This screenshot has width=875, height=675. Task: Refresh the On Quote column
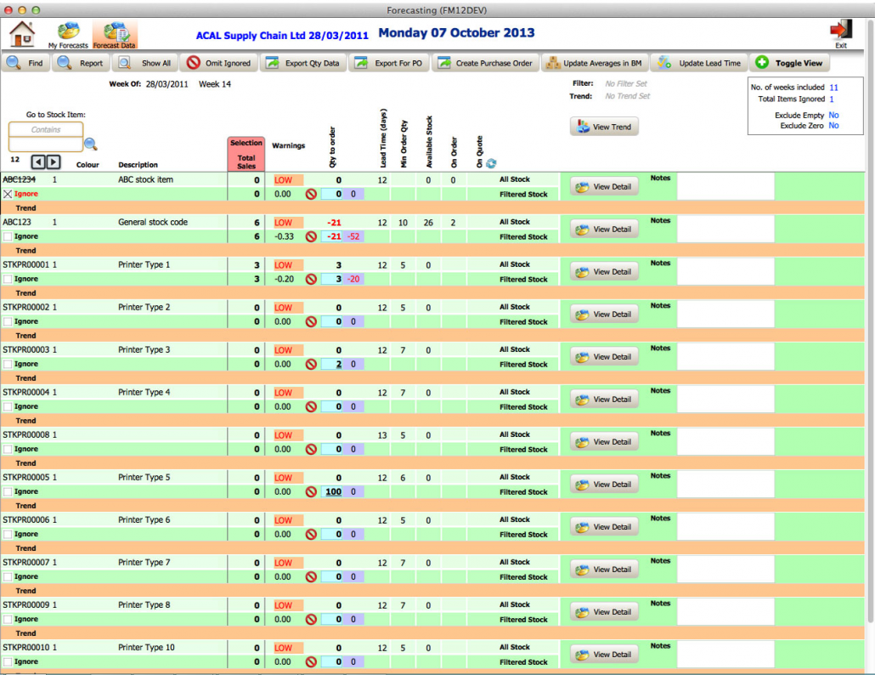(490, 163)
